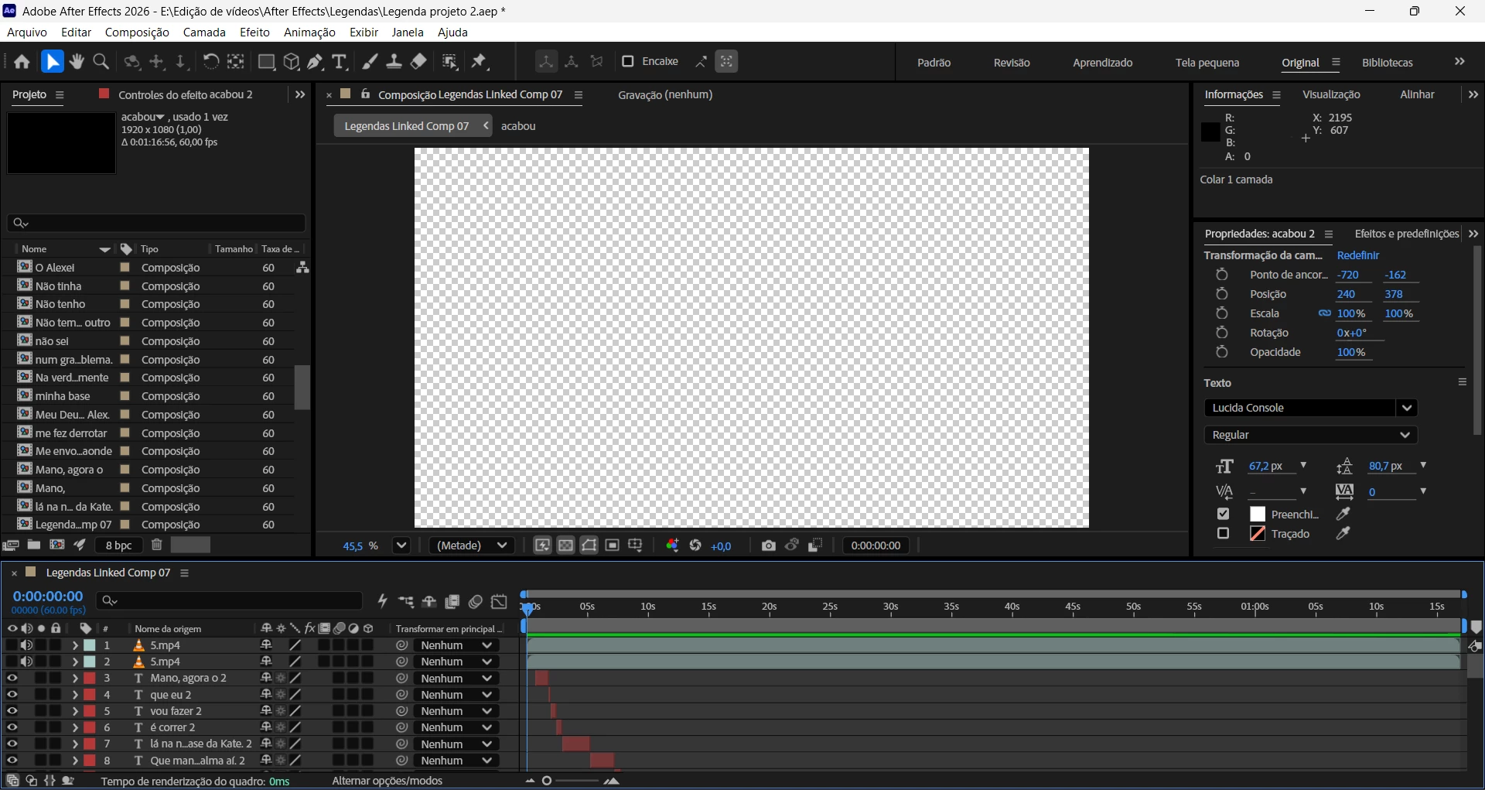Click the Project panel search field
The height and width of the screenshot is (790, 1485).
pos(156,223)
